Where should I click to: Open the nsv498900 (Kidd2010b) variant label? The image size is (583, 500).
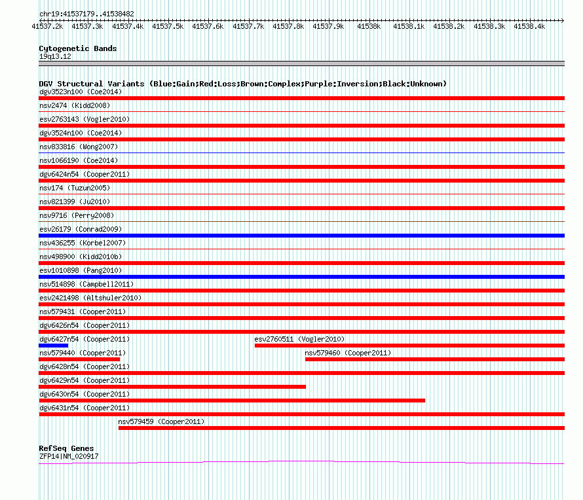pos(81,257)
